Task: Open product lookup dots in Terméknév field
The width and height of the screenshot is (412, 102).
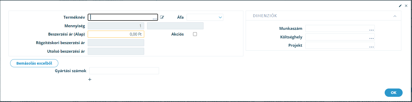Action: coord(155,19)
